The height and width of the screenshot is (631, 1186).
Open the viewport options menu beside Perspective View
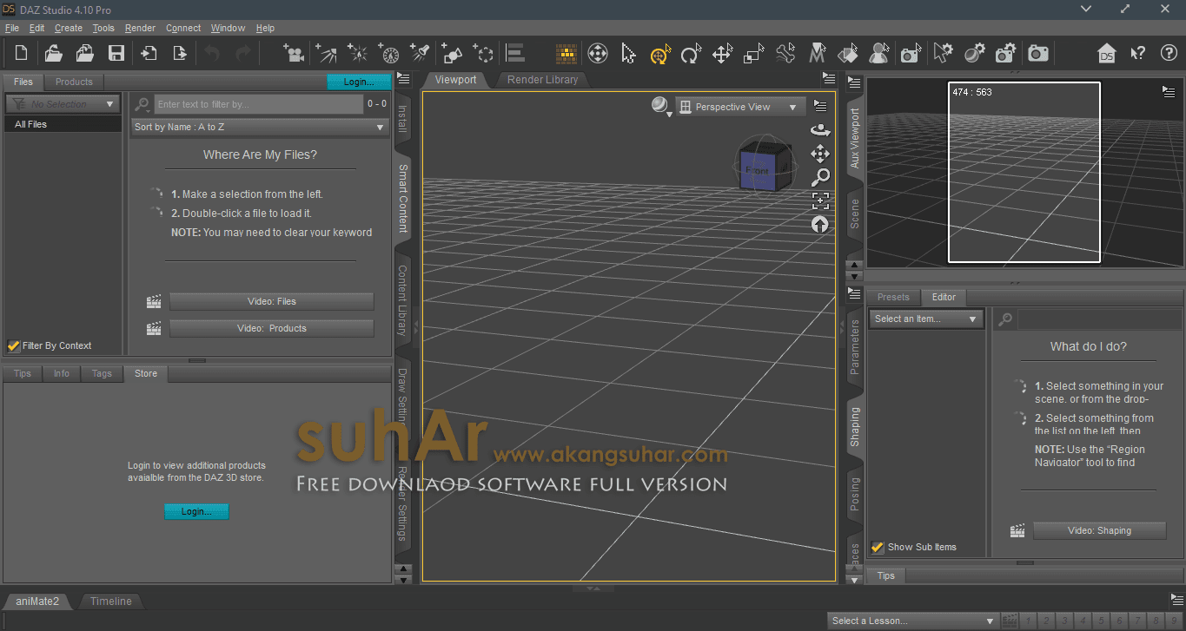[821, 106]
